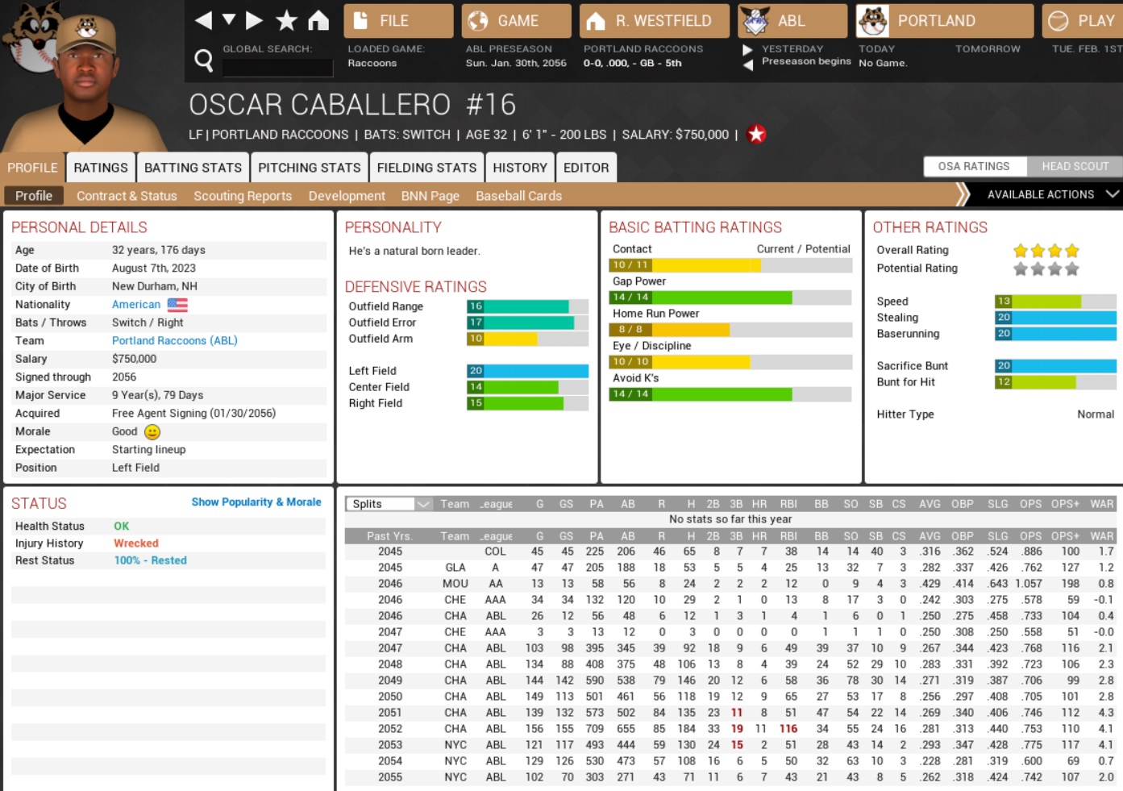Click the Portland raccoon team logo
The image size is (1123, 791).
pos(873,21)
